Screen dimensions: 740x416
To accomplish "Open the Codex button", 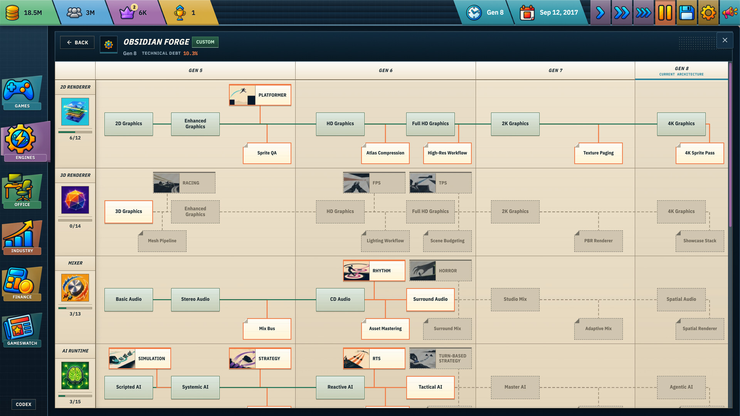I will pyautogui.click(x=24, y=404).
